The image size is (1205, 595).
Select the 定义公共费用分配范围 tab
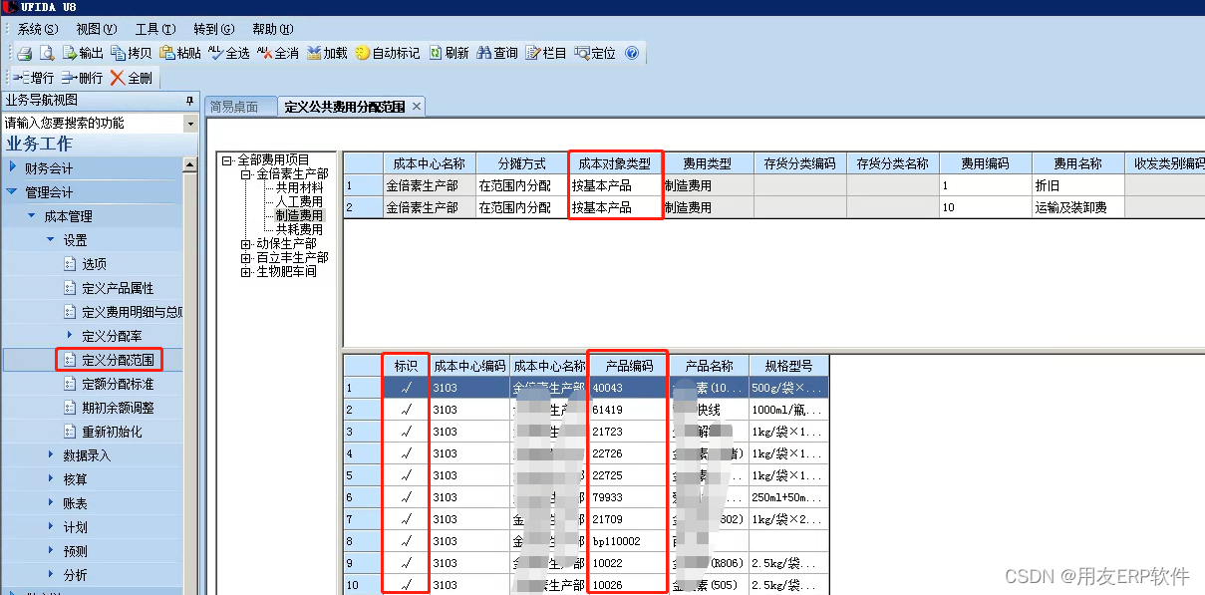click(x=344, y=107)
